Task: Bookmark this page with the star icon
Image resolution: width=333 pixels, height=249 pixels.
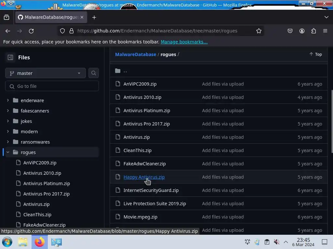Action: [259, 31]
